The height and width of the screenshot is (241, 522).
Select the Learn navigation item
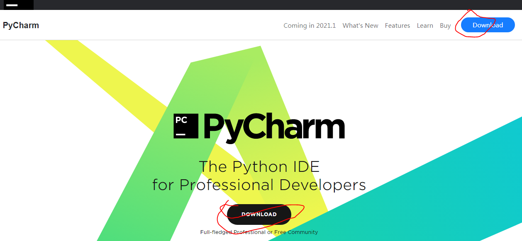click(x=425, y=26)
